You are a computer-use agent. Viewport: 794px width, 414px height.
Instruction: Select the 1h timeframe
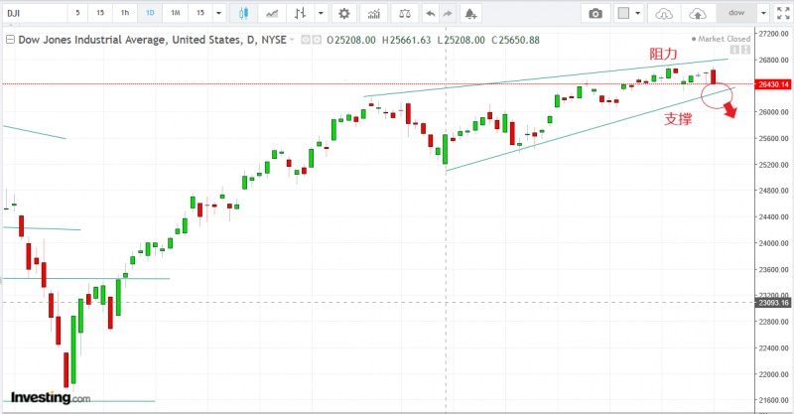124,14
